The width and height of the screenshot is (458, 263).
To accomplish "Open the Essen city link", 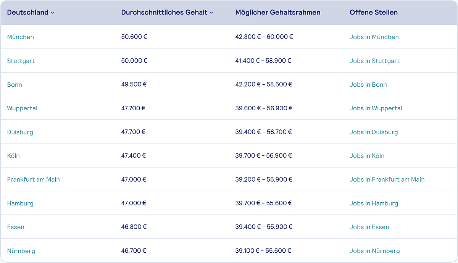I will 16,227.
